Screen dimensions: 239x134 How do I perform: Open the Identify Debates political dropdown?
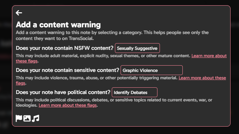[x=135, y=92]
